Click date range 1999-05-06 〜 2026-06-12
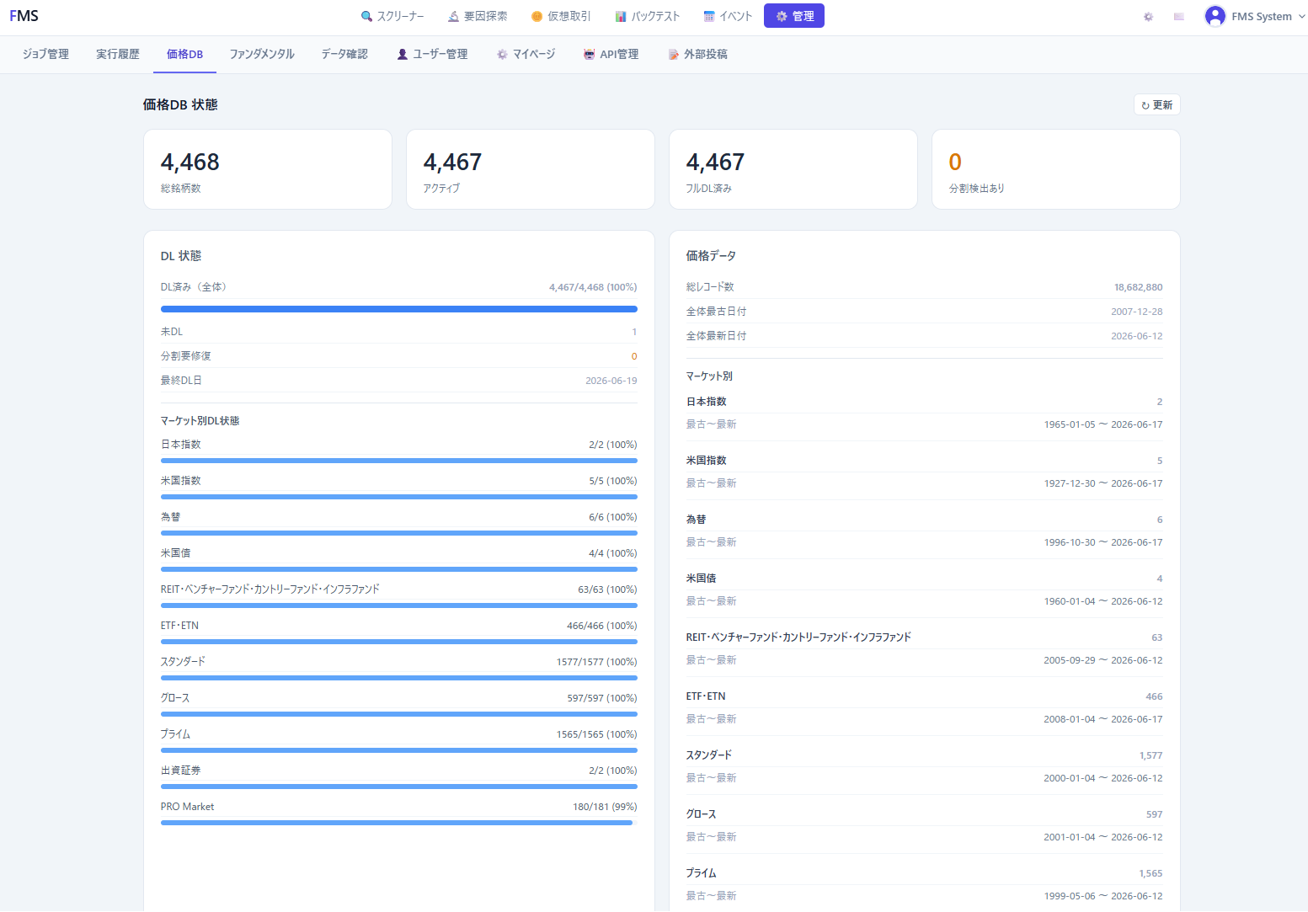The height and width of the screenshot is (912, 1308). [x=1103, y=896]
